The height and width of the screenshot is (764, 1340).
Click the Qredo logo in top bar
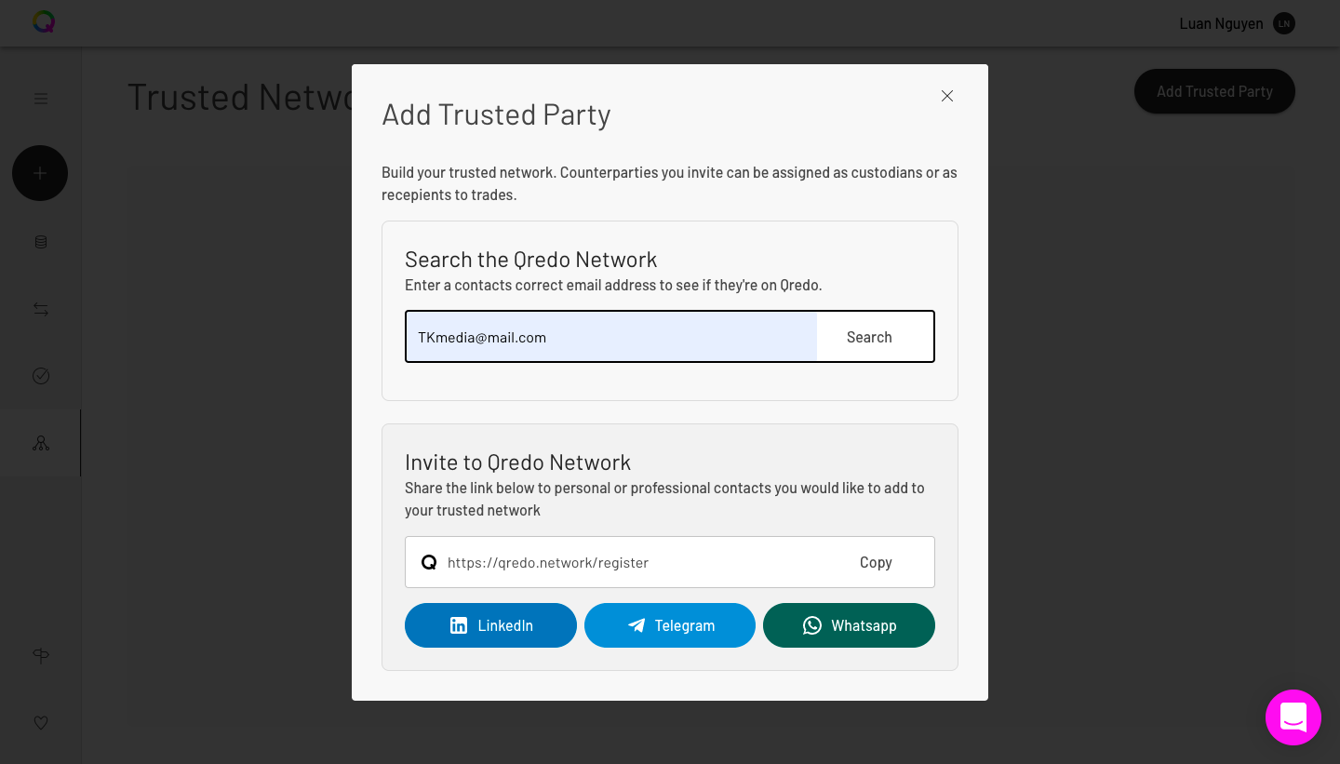[44, 22]
